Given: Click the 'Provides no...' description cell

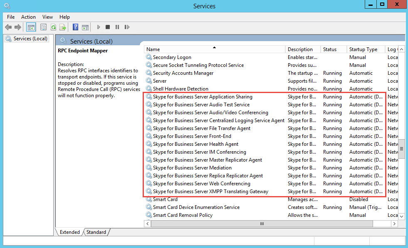Looking at the screenshot, I should 303,88.
